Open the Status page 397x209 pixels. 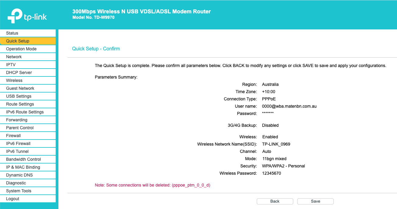pyautogui.click(x=28, y=33)
